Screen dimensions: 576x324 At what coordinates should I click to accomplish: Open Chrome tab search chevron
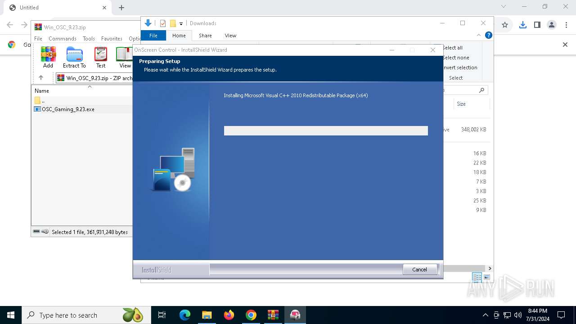coord(504,7)
